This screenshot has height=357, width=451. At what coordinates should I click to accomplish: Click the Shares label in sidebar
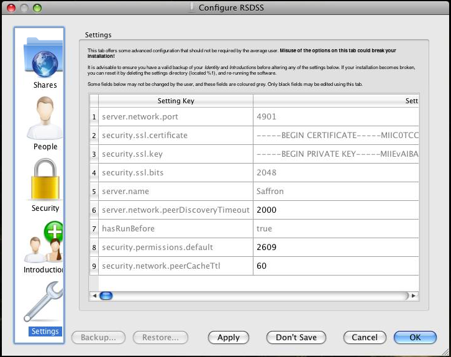point(45,85)
